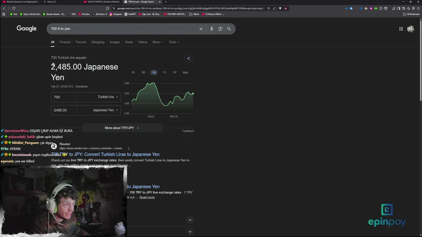The width and height of the screenshot is (422, 237).
Task: Toggle the browser sidebar panel icon
Action: click(x=399, y=8)
